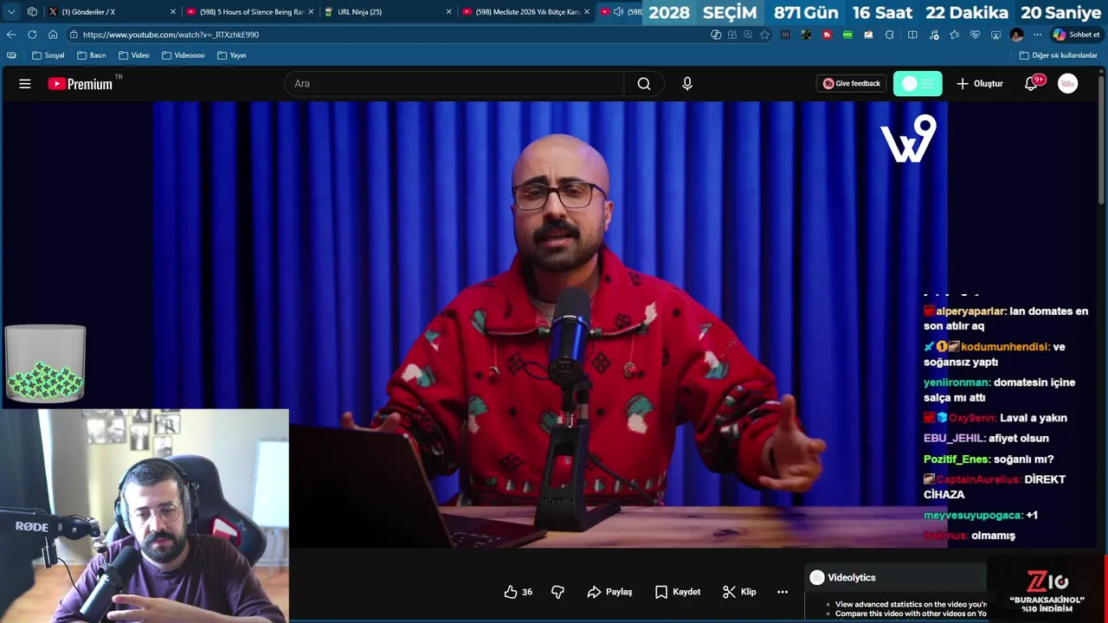This screenshot has height=623, width=1108.
Task: Open the browser extensions puzzle icon
Action: click(x=889, y=35)
